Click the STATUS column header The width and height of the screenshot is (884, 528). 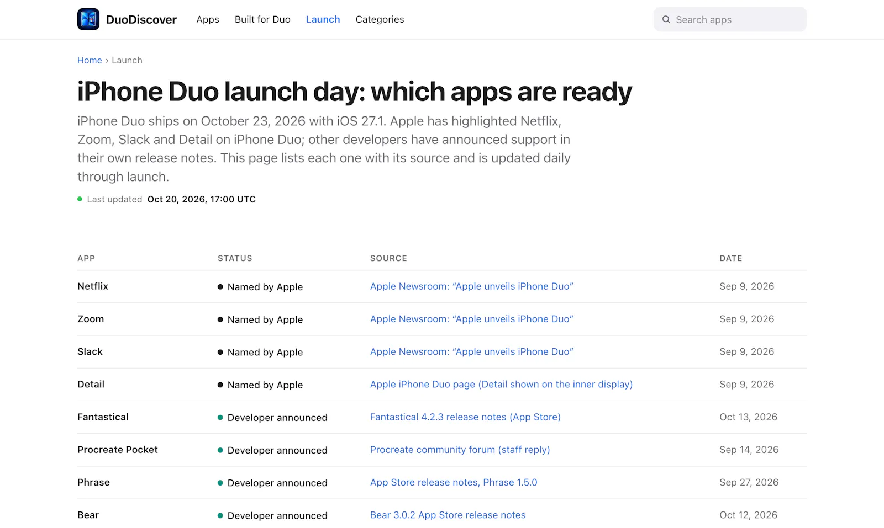click(235, 258)
